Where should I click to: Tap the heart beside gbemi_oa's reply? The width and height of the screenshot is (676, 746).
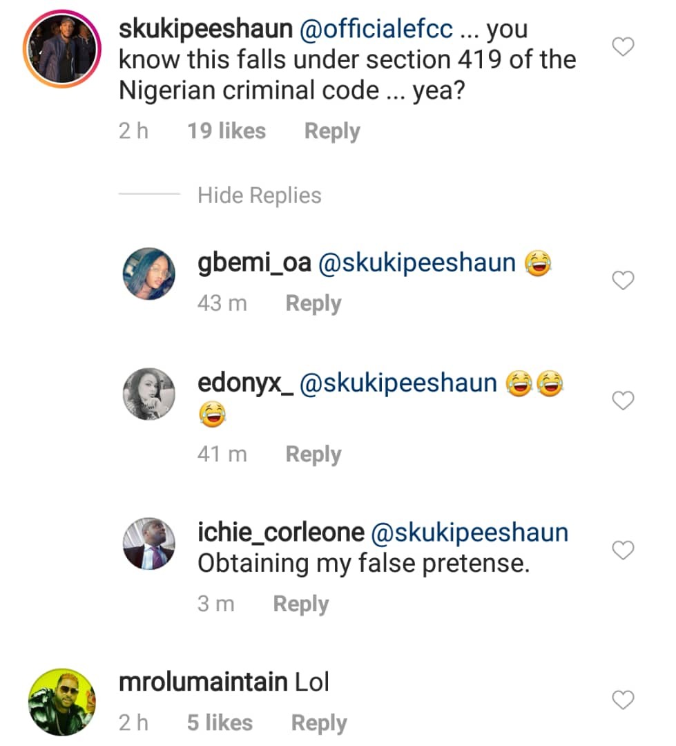click(x=624, y=280)
